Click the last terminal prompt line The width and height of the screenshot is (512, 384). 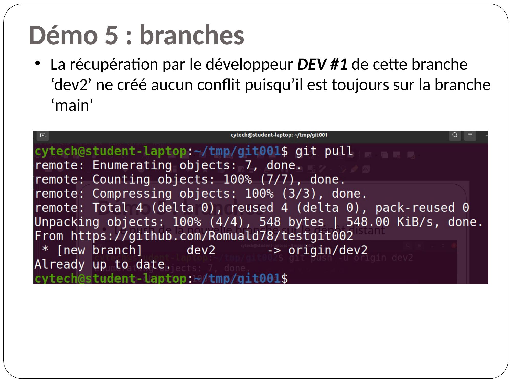coord(161,279)
